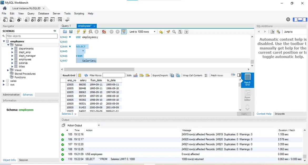Screen dimensions: 308x165
Task: Open the Snippets tab
Action: (x=280, y=114)
